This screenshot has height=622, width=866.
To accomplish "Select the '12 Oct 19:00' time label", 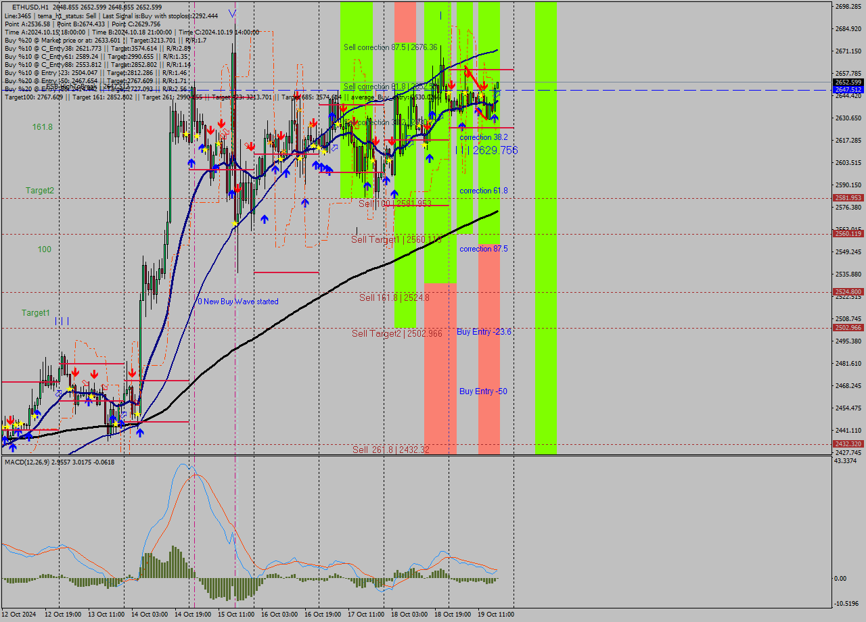I will (x=63, y=615).
